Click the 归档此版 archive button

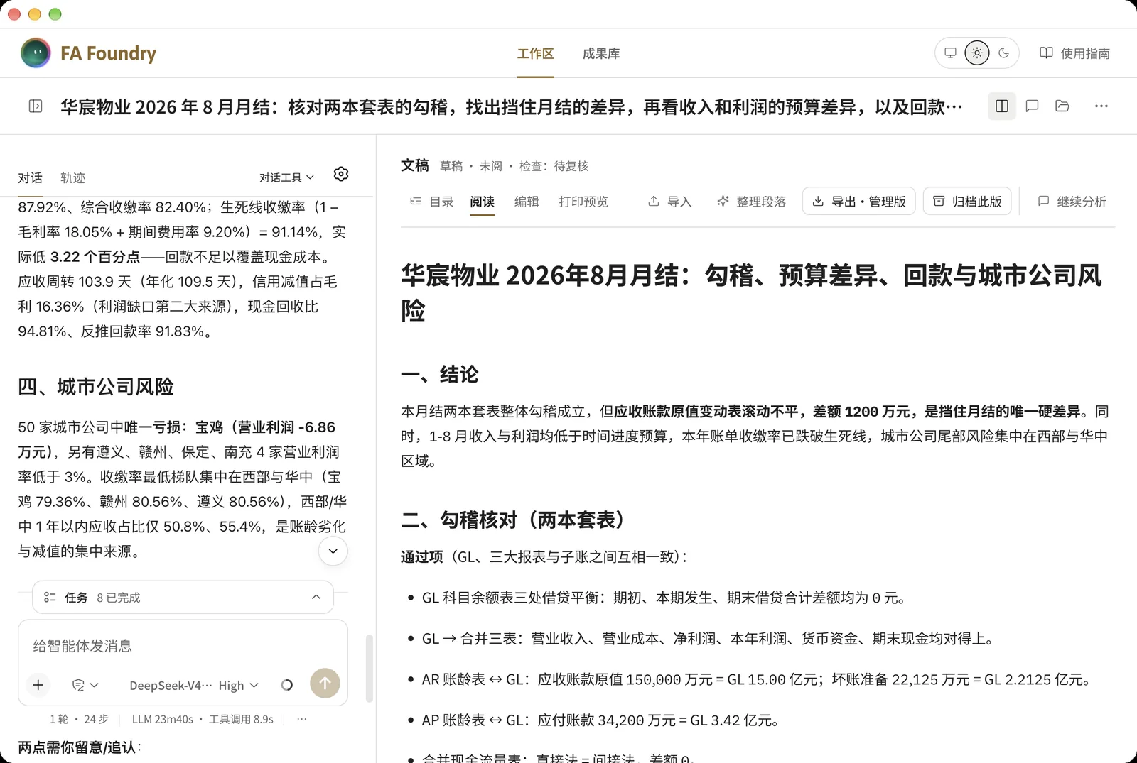(x=967, y=202)
